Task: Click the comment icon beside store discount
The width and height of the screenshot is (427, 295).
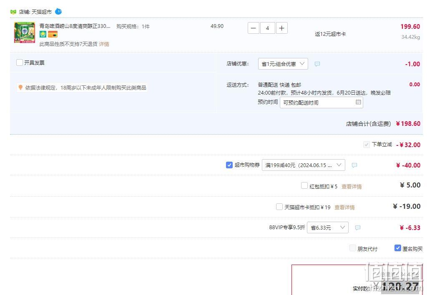Action: [317, 64]
